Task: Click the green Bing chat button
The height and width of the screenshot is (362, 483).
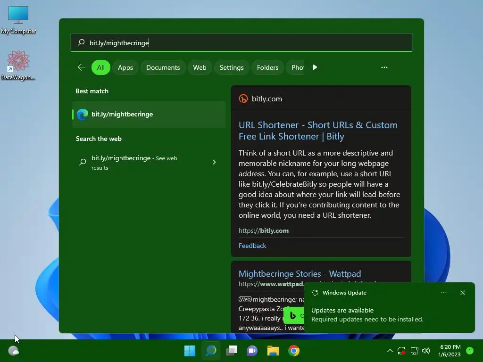Action: [293, 315]
